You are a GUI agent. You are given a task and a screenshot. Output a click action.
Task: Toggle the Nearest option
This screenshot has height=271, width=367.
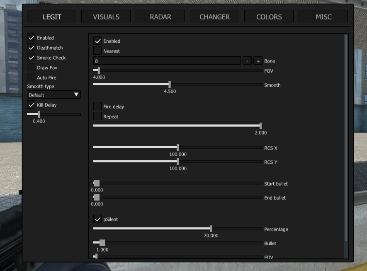[98, 51]
